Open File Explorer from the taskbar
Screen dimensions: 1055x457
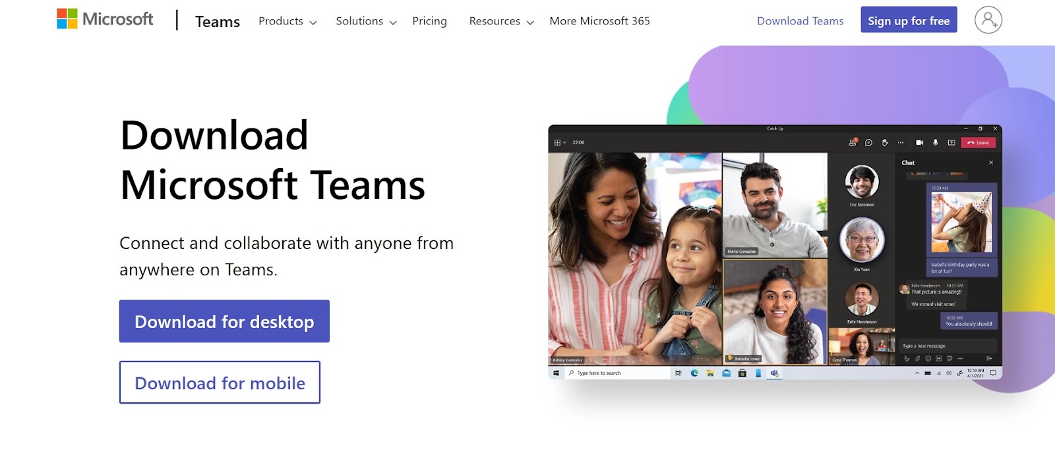tap(710, 373)
